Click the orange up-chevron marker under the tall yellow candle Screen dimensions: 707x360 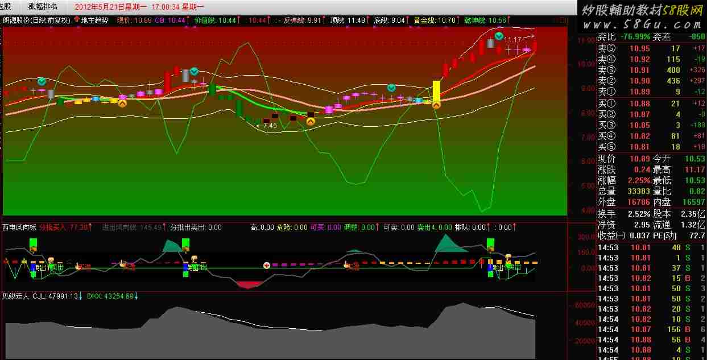[436, 105]
